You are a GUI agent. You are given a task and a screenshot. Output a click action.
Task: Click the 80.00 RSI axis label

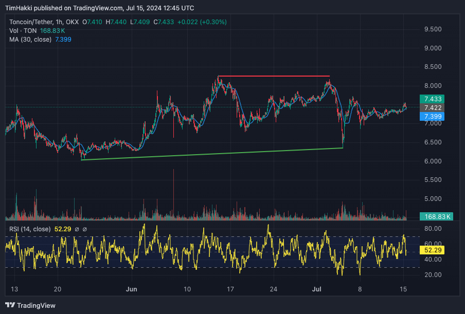[433, 228]
